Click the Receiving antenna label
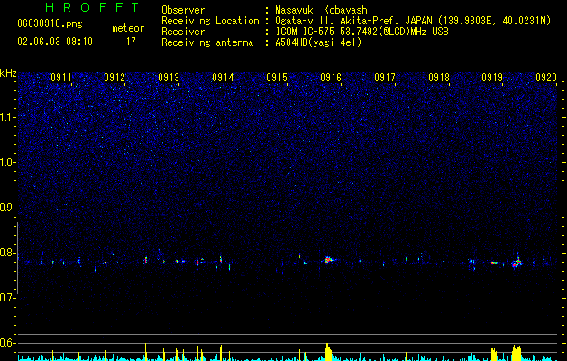The image size is (567, 361). [x=207, y=42]
